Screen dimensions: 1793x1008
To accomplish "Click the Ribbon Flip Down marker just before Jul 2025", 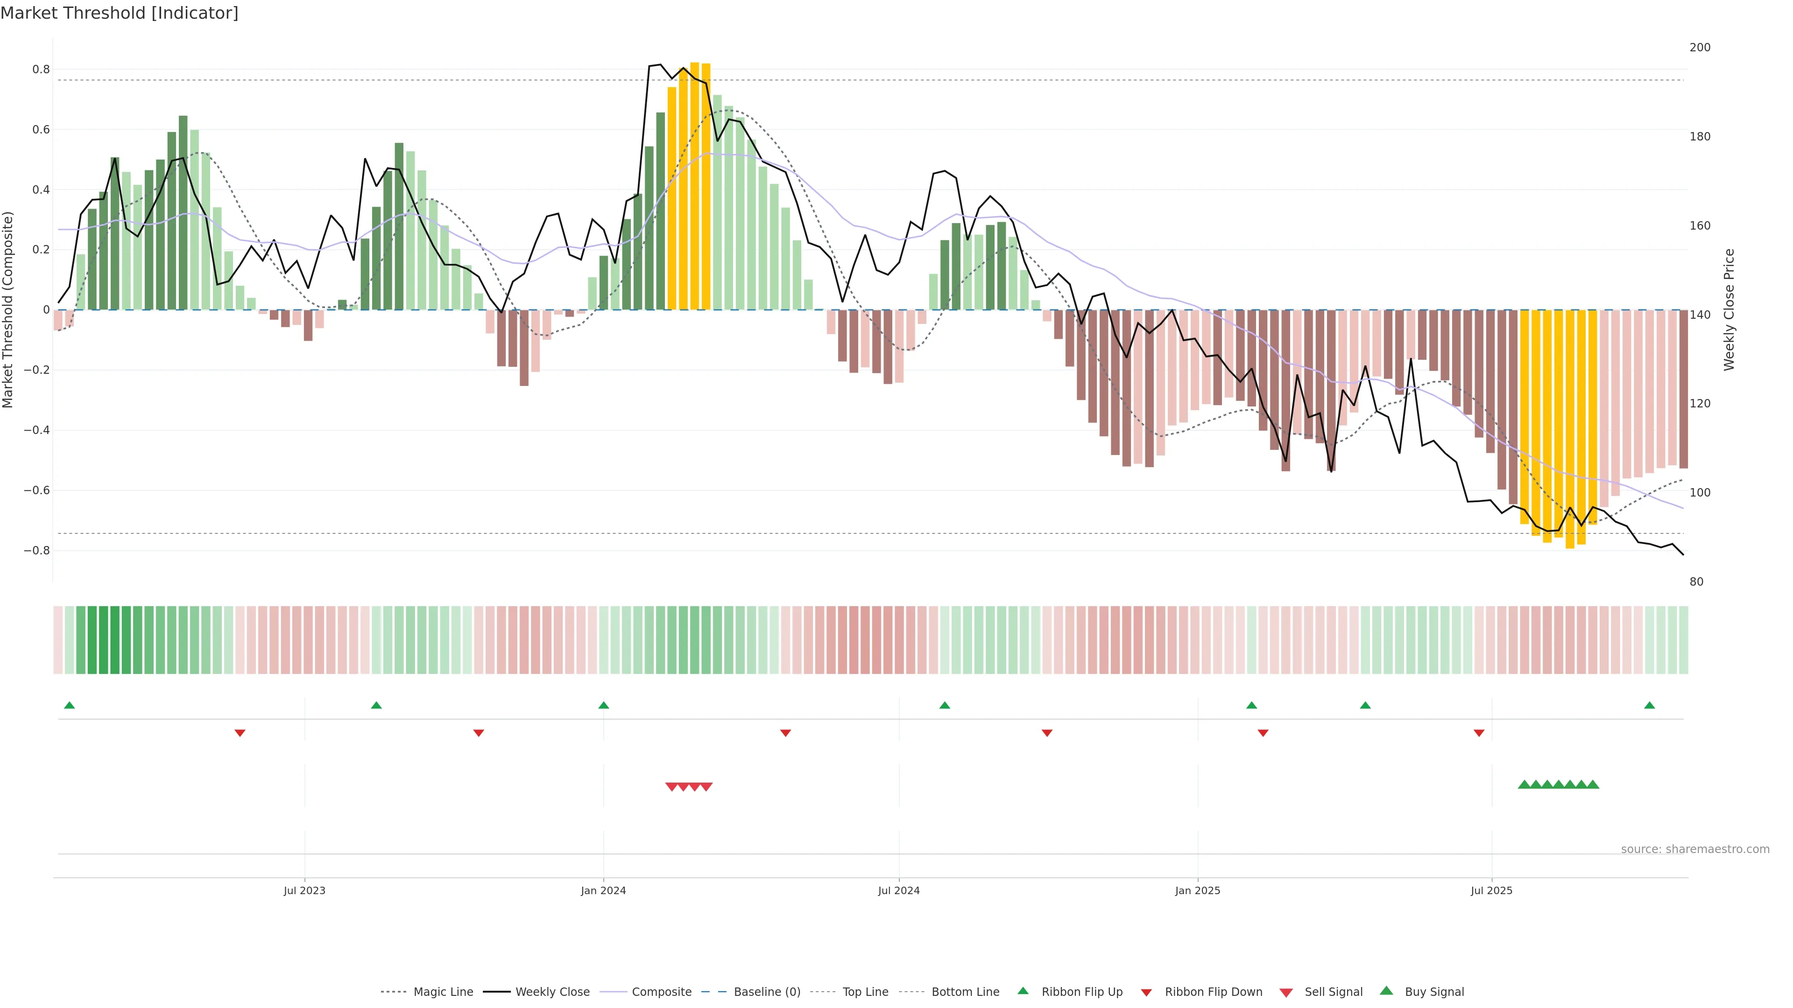I will [x=1479, y=733].
